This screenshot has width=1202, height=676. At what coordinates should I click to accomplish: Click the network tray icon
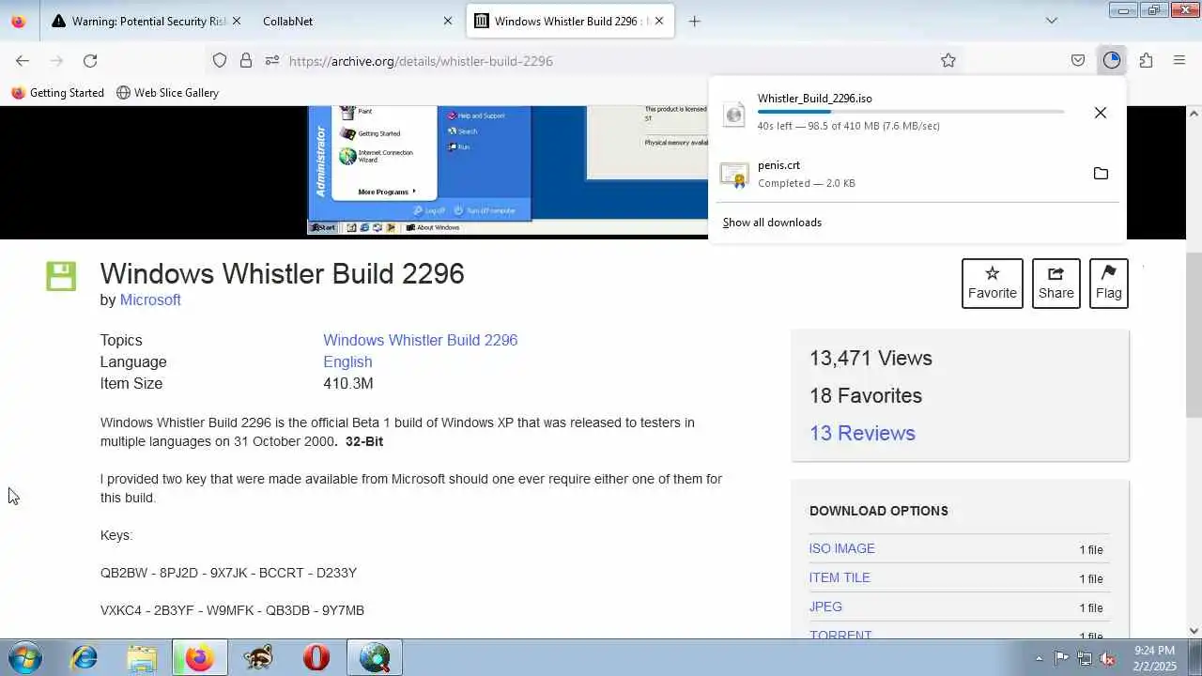click(x=1085, y=658)
